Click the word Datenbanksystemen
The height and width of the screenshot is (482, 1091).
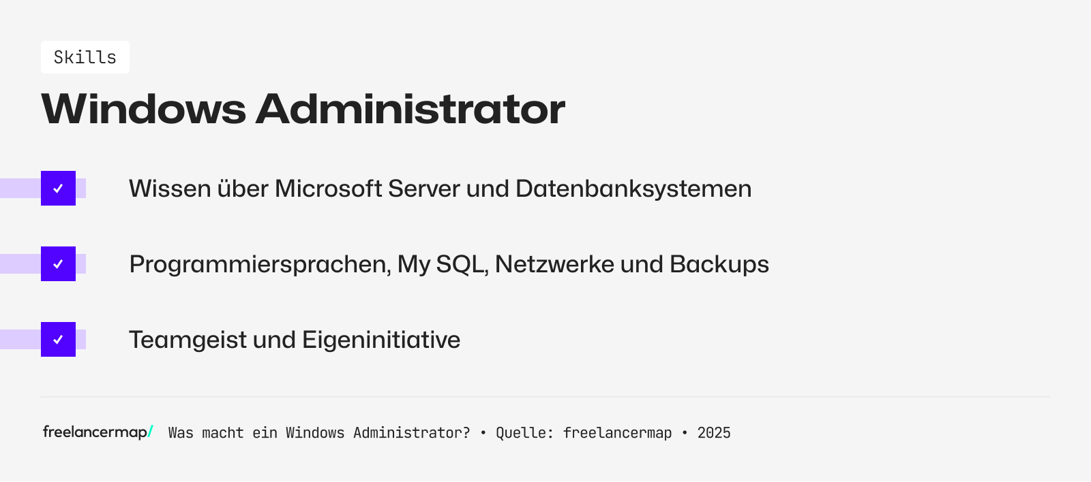click(x=633, y=189)
